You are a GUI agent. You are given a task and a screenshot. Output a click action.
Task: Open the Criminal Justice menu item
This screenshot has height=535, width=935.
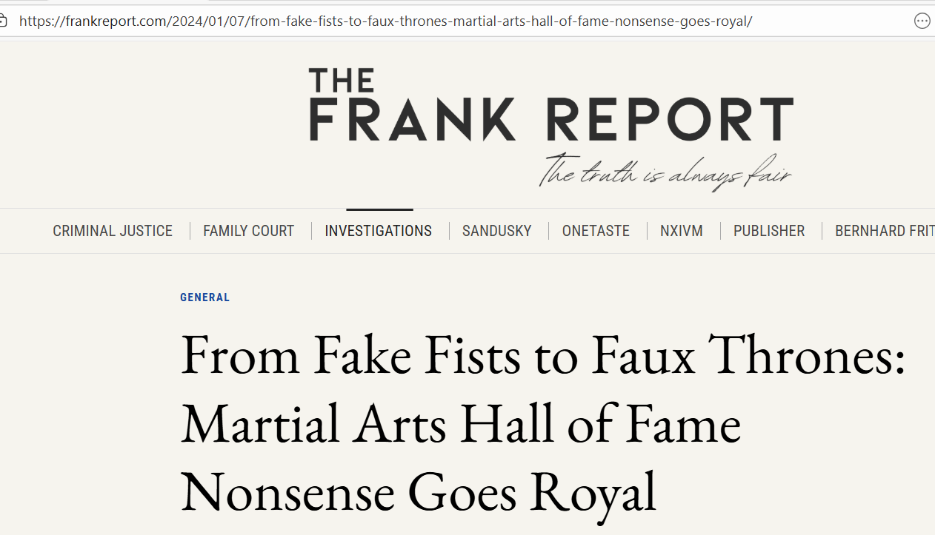113,231
